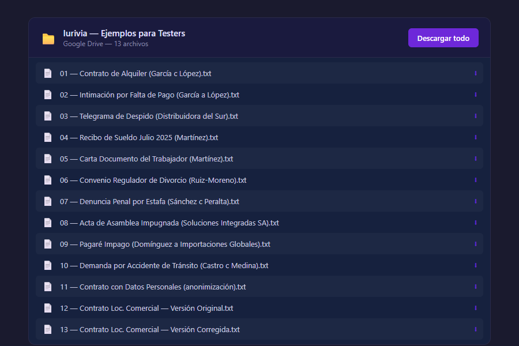Open '11 — Contrato con Datos Personales (anonimización).txt'
Viewport: 519px width, 346px height.
[153, 287]
